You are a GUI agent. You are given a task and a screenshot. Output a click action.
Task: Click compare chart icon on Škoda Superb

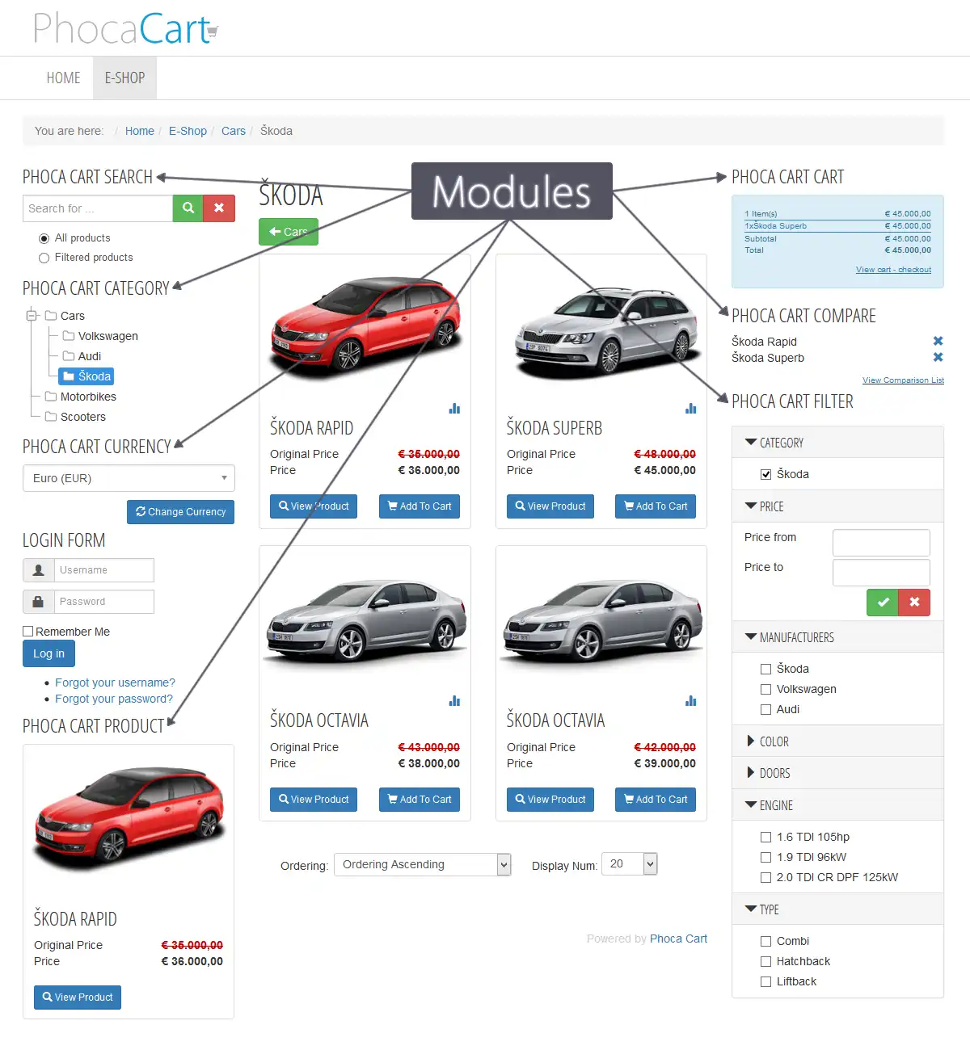691,409
